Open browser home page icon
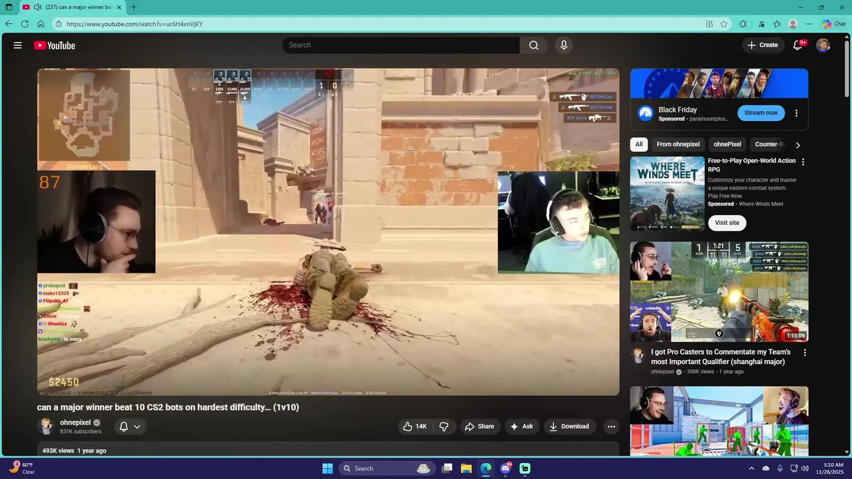 (x=41, y=24)
